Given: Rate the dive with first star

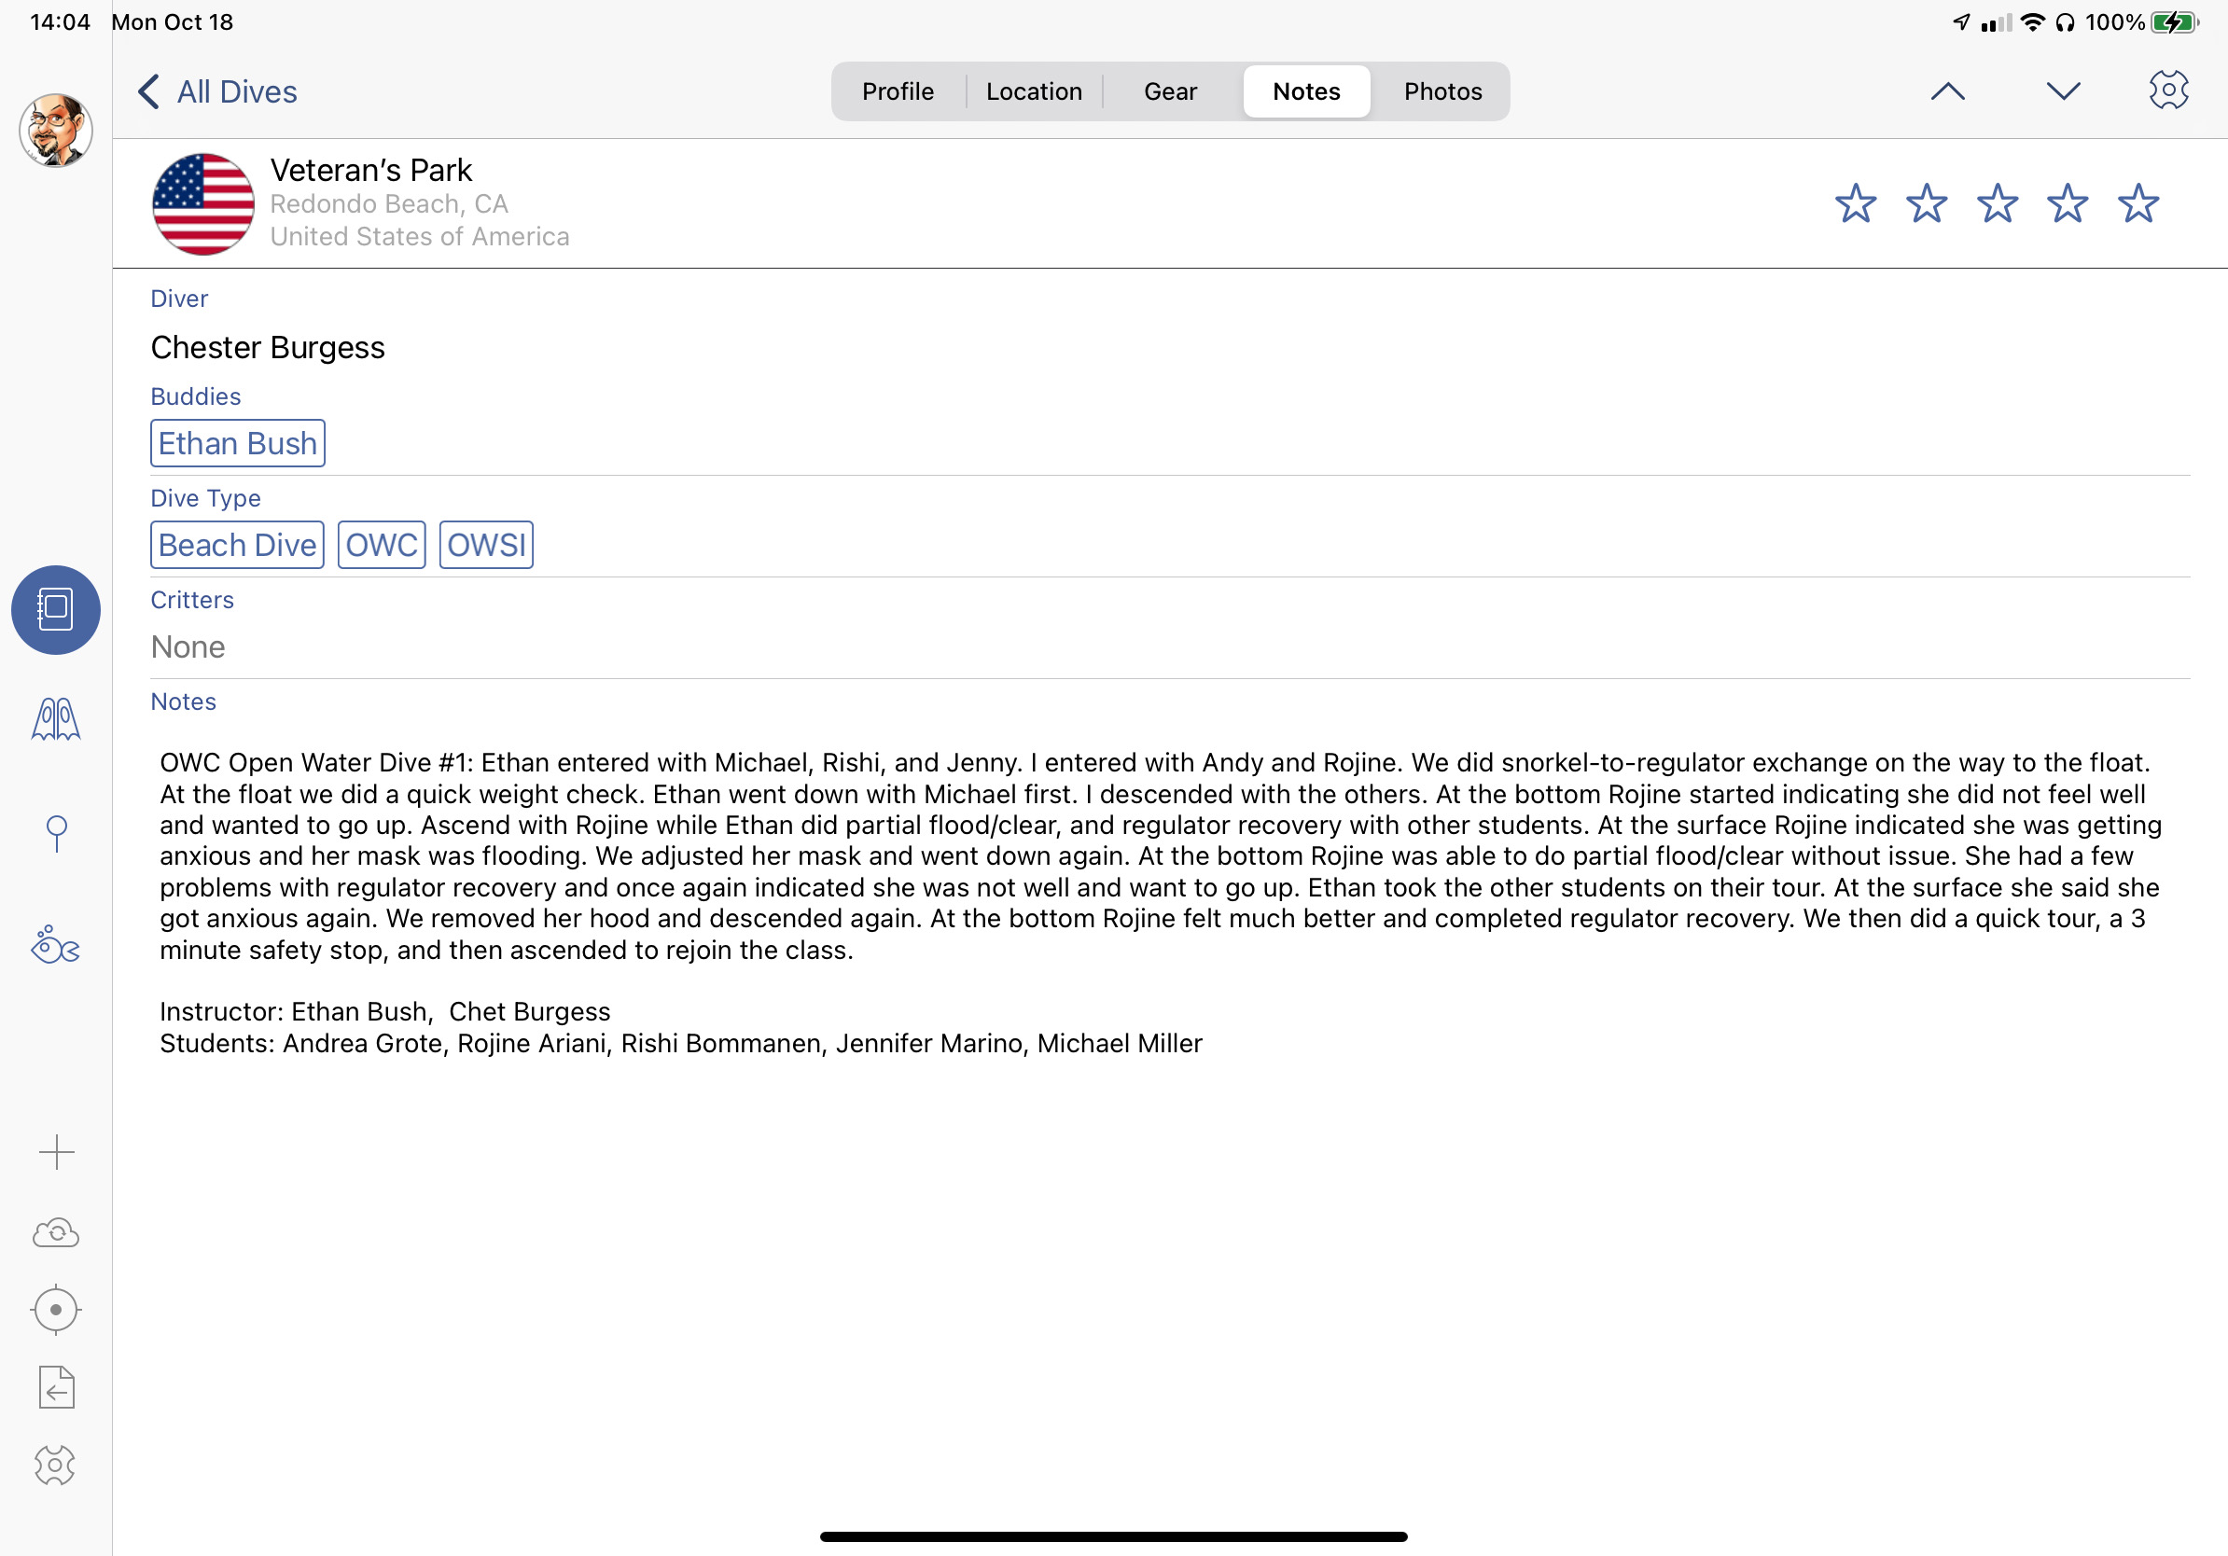Looking at the screenshot, I should (1856, 203).
